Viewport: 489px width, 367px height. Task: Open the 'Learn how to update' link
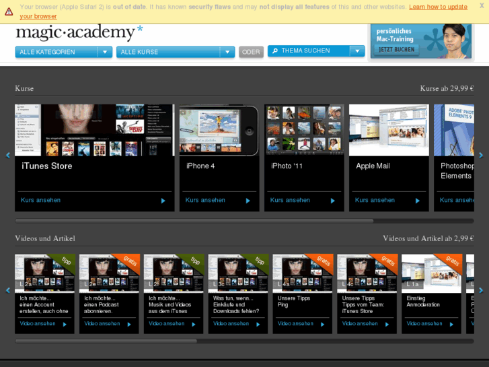(x=438, y=7)
